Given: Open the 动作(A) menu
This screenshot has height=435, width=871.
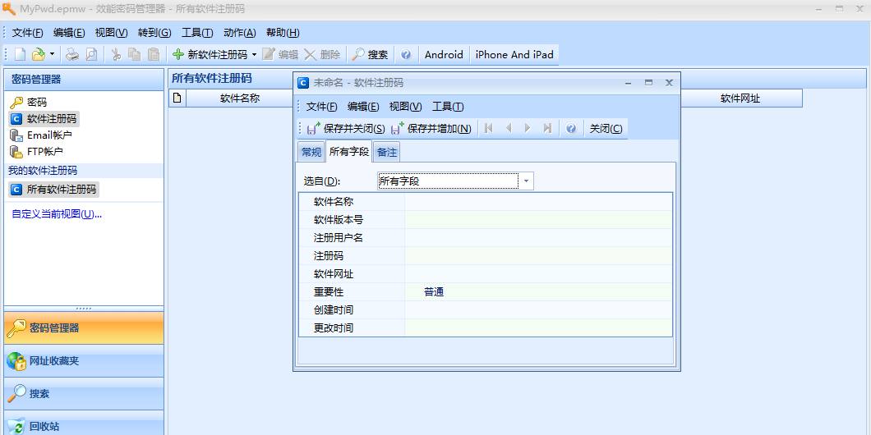Looking at the screenshot, I should coord(239,33).
